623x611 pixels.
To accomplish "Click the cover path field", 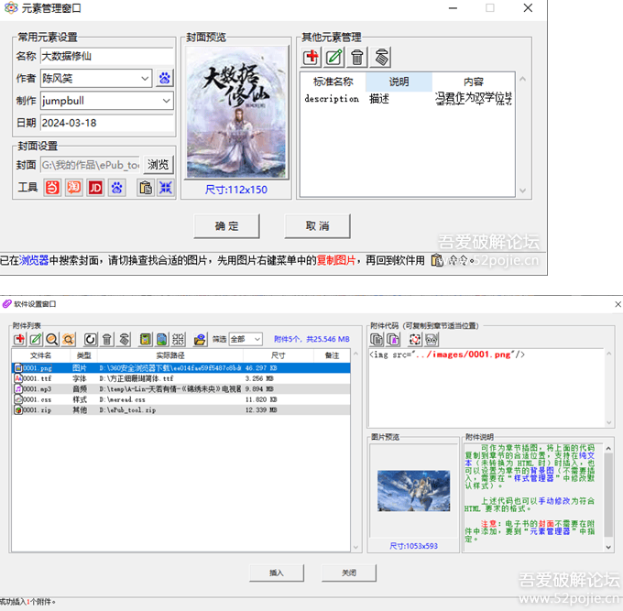I will pyautogui.click(x=91, y=165).
